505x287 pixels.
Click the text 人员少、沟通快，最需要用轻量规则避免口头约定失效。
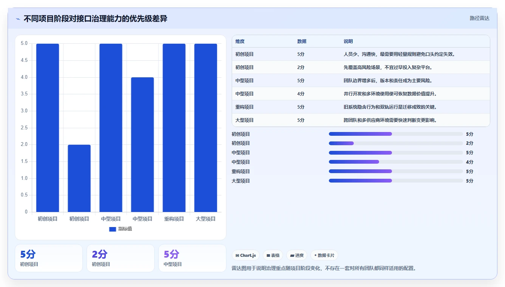point(399,54)
